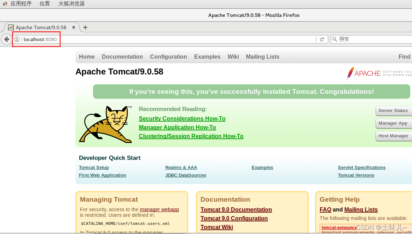Click the localhost:8080 address field
Image resolution: width=412 pixels, height=234 pixels.
click(169, 39)
